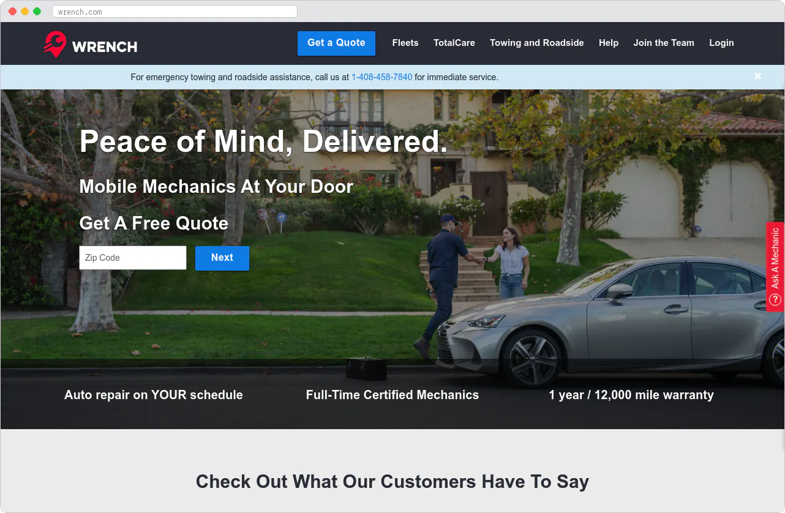Image resolution: width=785 pixels, height=513 pixels.
Task: Open the Join the Team page
Action: [x=664, y=43]
